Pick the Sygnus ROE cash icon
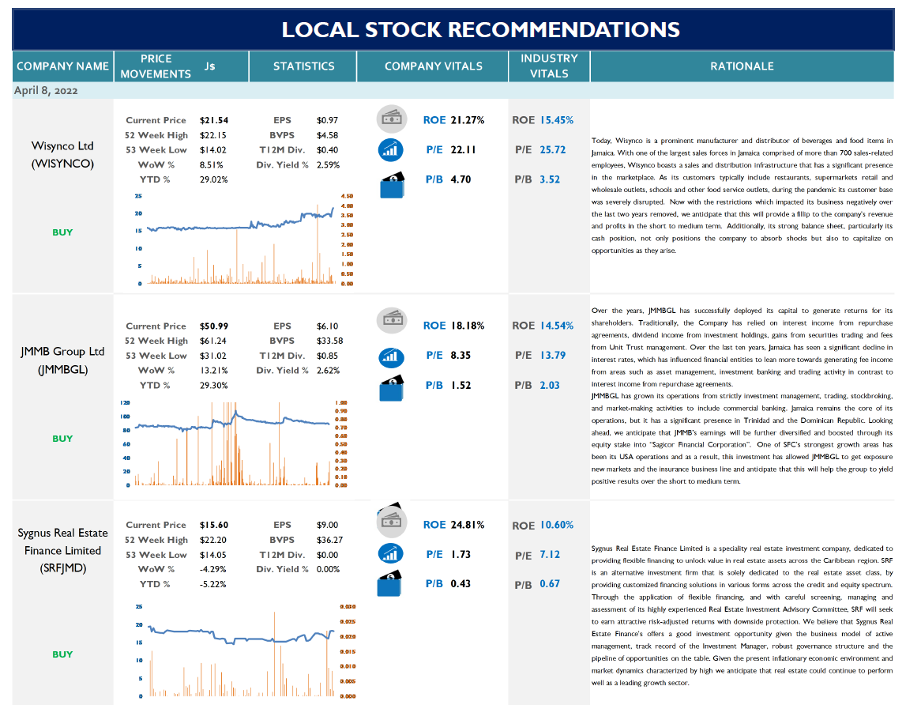Image resolution: width=921 pixels, height=705 pixels. coord(392,520)
